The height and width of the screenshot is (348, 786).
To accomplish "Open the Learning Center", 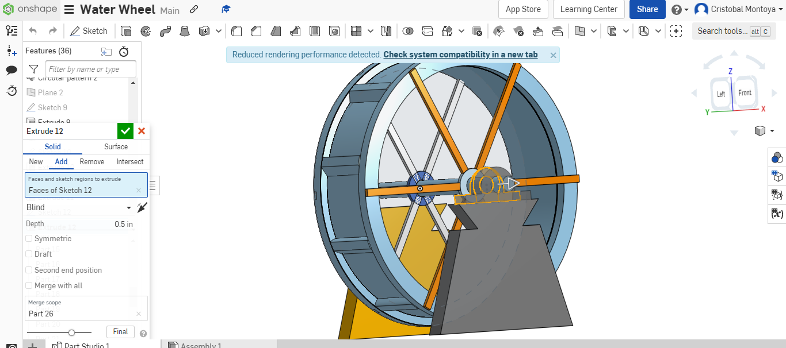I will click(x=589, y=9).
